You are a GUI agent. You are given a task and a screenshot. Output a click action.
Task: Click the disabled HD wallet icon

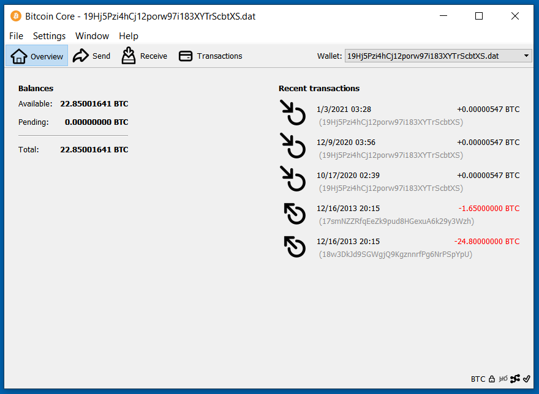[x=503, y=379]
